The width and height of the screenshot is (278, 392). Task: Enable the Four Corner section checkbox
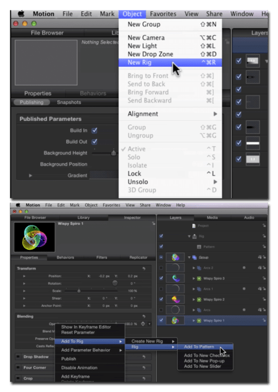point(18,367)
